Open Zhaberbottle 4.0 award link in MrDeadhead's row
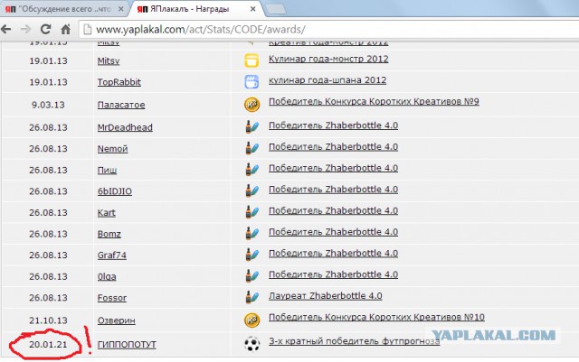This screenshot has height=362, width=579. 333,125
